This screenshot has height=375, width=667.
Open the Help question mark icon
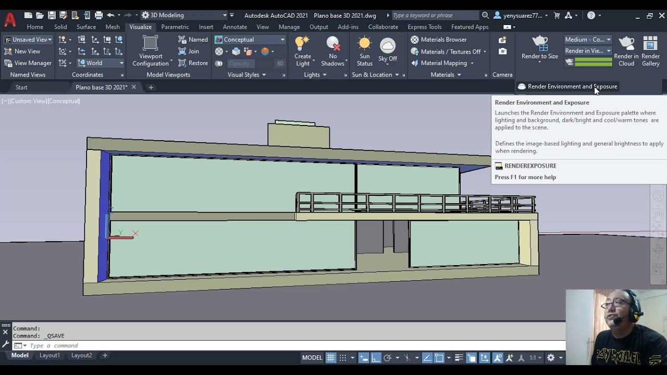[591, 16]
